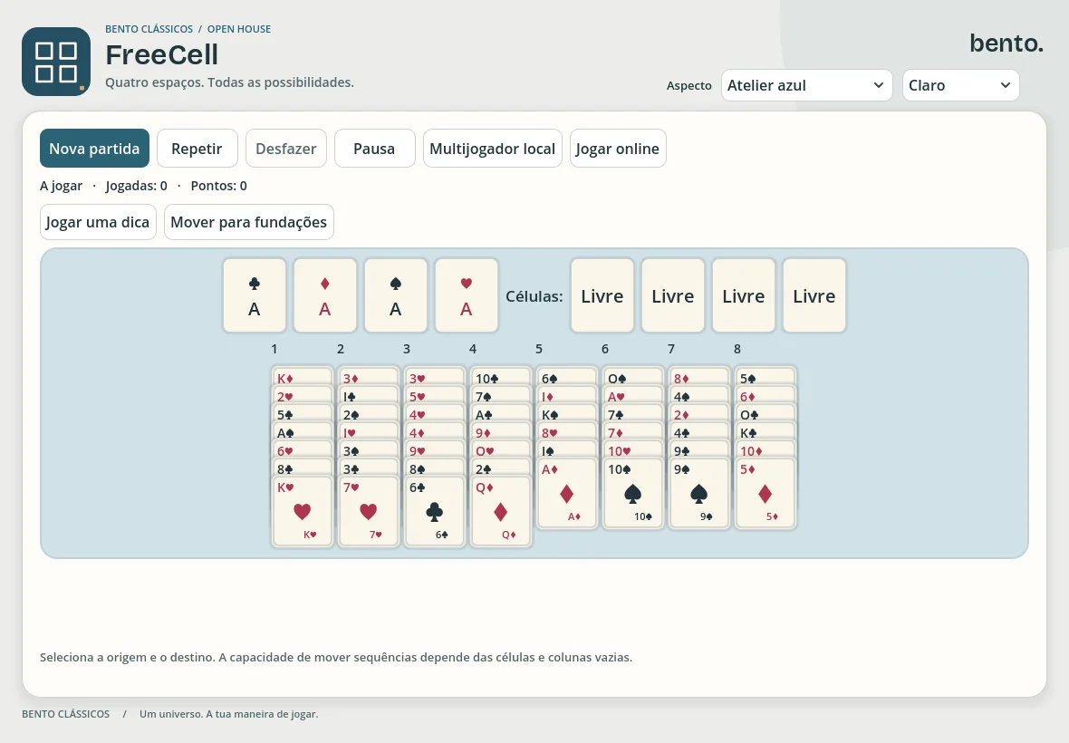Click the Pontos: 0 score text
Screen dimensions: 1069x743
click(x=219, y=186)
